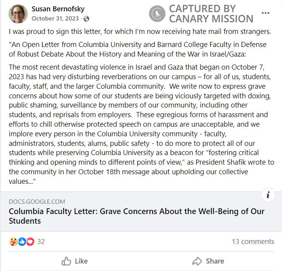
Task: Click the care reaction emoji icon
Action: click(x=13, y=241)
